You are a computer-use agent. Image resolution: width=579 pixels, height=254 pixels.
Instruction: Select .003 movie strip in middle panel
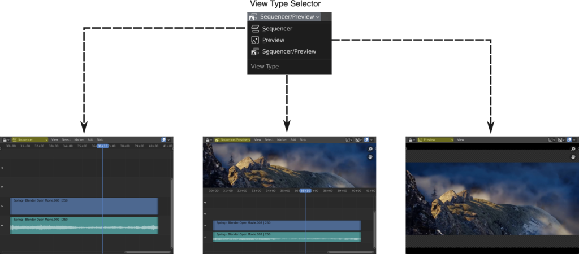(287, 226)
